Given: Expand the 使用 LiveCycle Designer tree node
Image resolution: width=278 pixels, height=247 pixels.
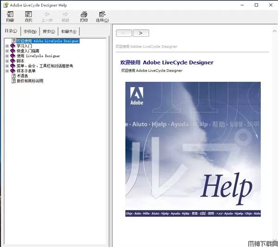Looking at the screenshot, I should tap(7, 56).
